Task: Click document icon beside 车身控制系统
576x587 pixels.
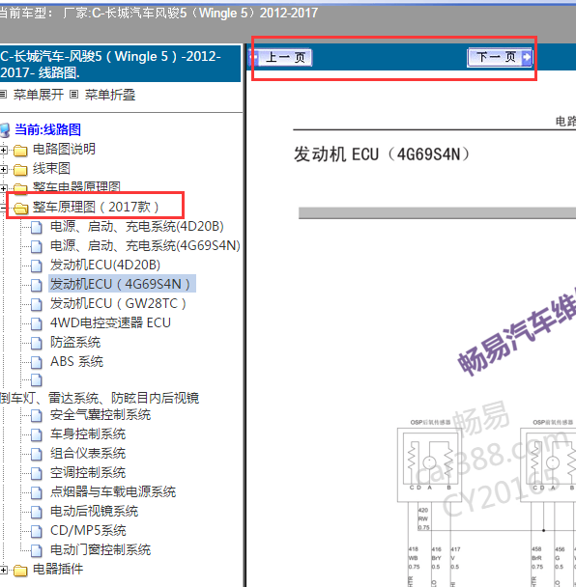Action: pos(37,435)
